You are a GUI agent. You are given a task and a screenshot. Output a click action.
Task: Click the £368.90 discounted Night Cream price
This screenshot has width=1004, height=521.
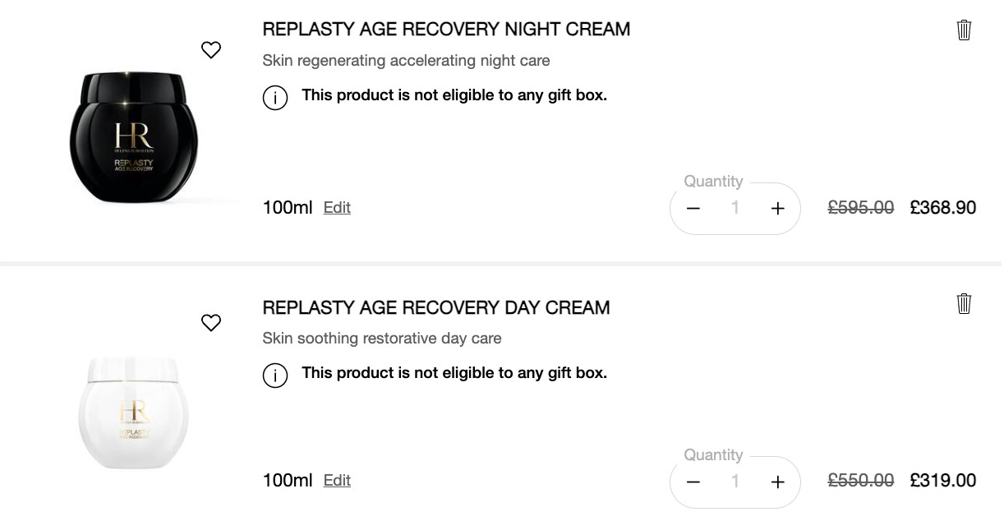point(943,208)
